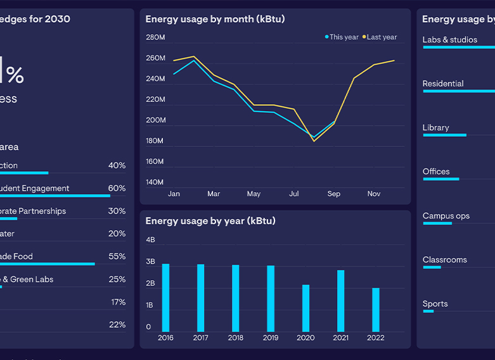Open the Energy usage by month title
Viewport: 495px width, 360px height.
coord(215,19)
